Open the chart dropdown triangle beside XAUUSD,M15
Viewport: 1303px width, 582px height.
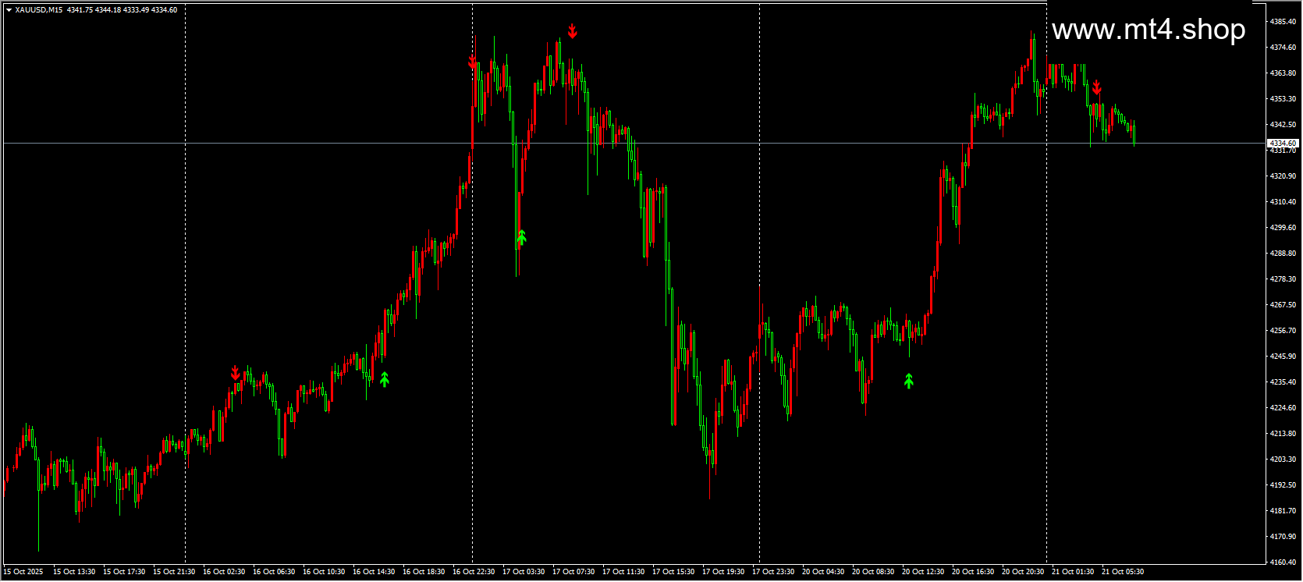pos(9,10)
